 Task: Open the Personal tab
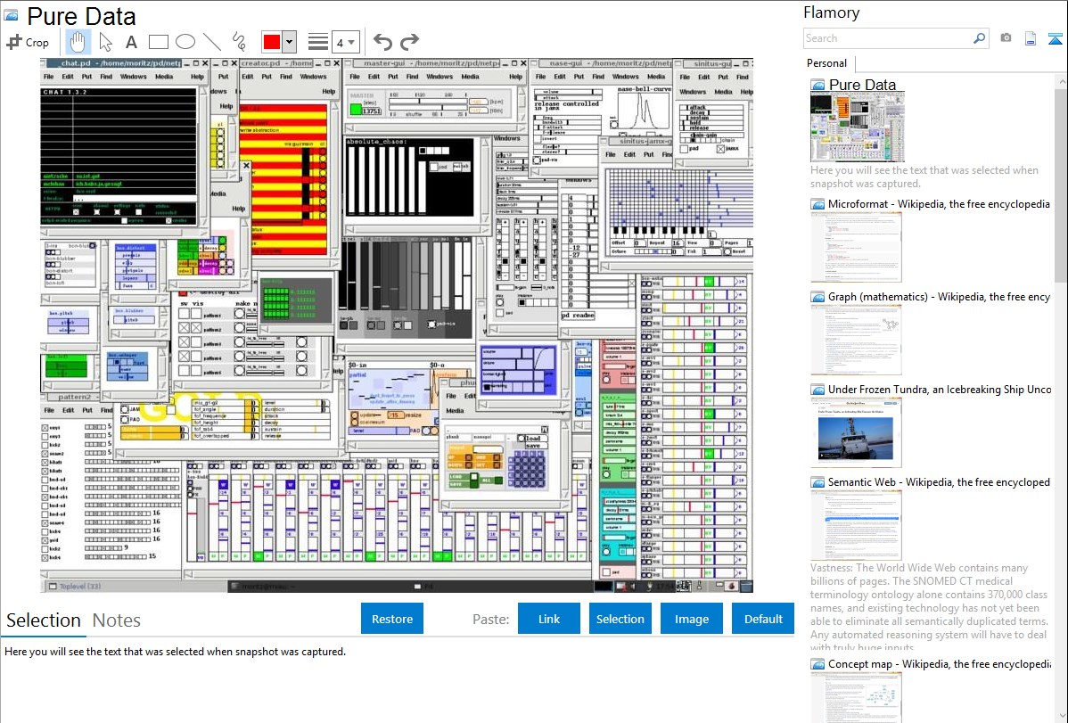pos(827,63)
